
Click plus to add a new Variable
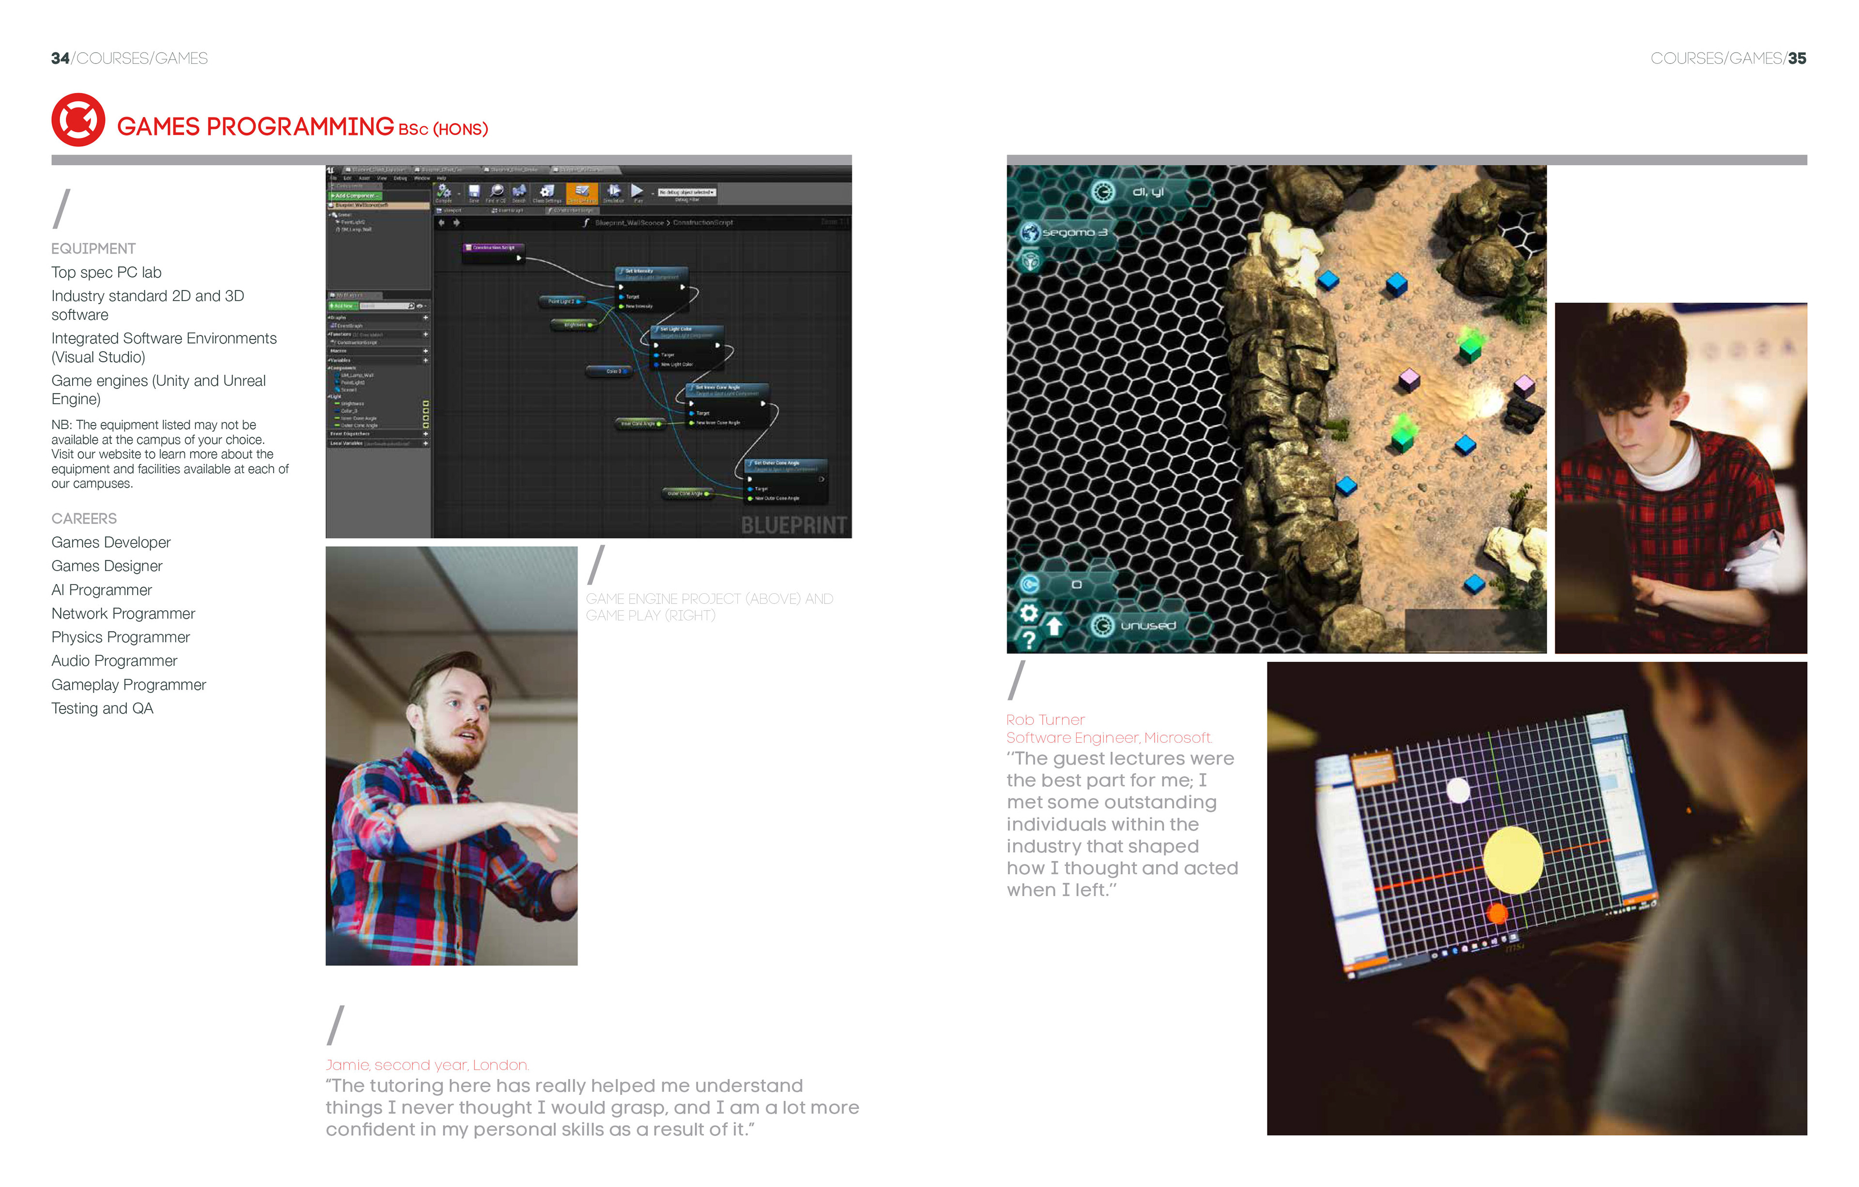click(426, 361)
